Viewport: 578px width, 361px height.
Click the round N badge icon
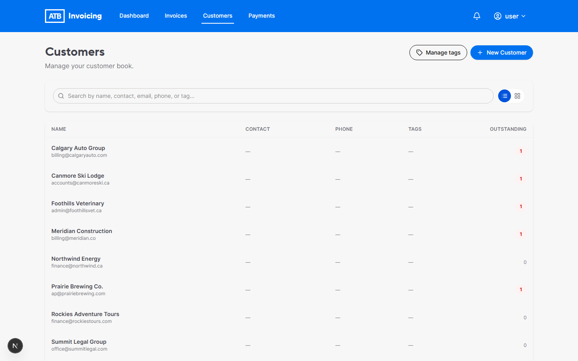coord(15,346)
